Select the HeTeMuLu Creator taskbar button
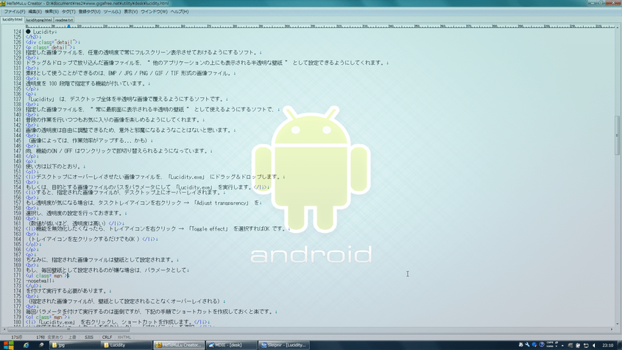This screenshot has height=350, width=622. (179, 346)
